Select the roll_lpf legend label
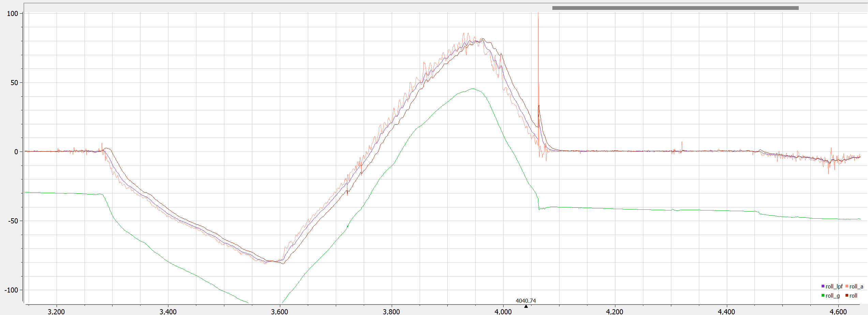 [834, 287]
